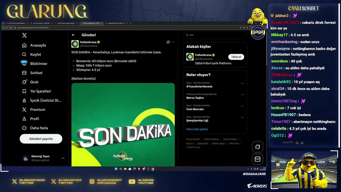The image size is (341, 192).
Task: Click FutbolArena name on the post
Action: [88, 42]
